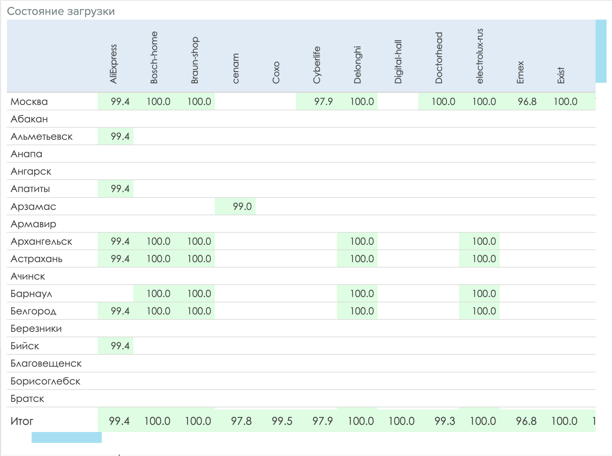612x456 pixels.
Task: Select Итог Cyberlife total 97.9
Action: coord(323,421)
